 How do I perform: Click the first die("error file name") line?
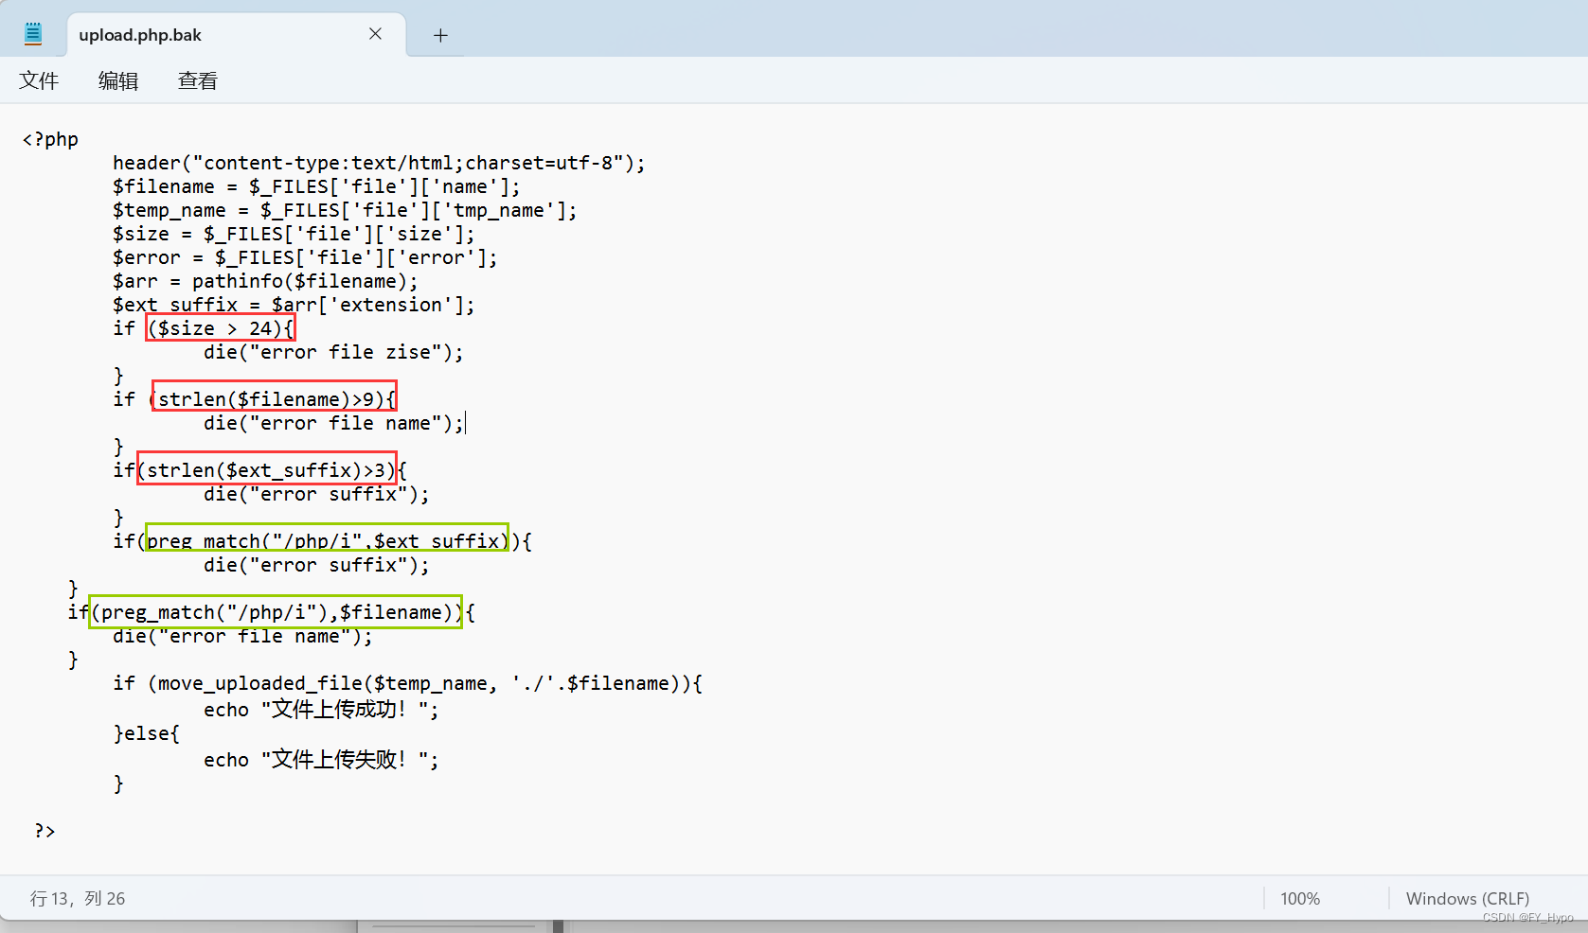333,423
